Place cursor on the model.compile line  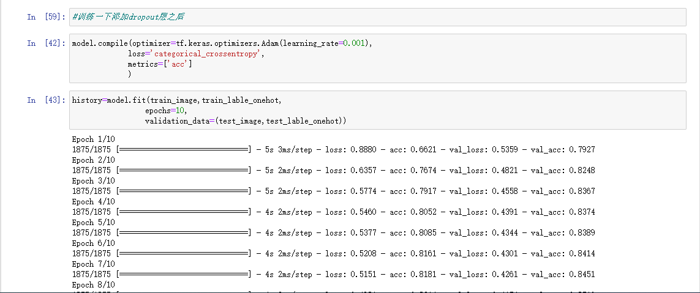tap(222, 43)
